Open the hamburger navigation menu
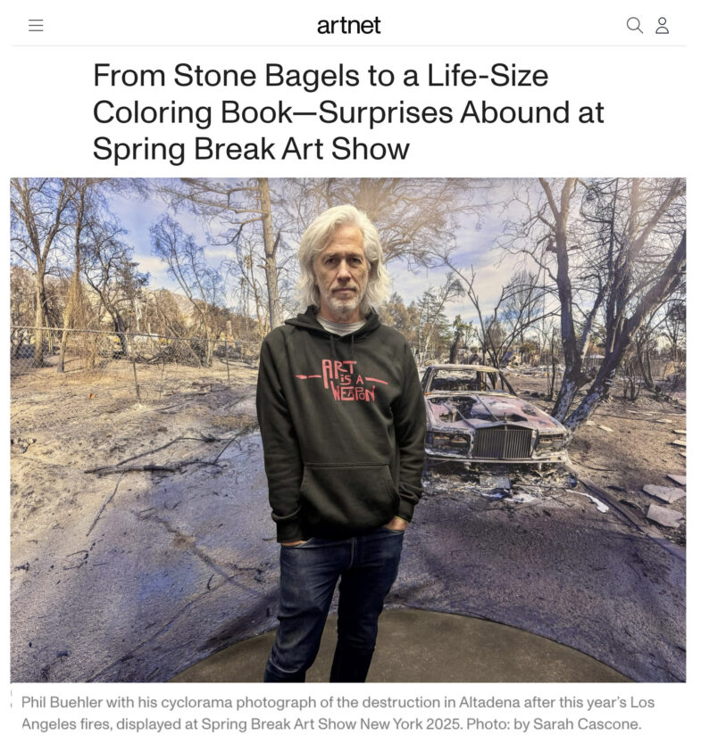Image resolution: width=701 pixels, height=743 pixels. point(36,25)
